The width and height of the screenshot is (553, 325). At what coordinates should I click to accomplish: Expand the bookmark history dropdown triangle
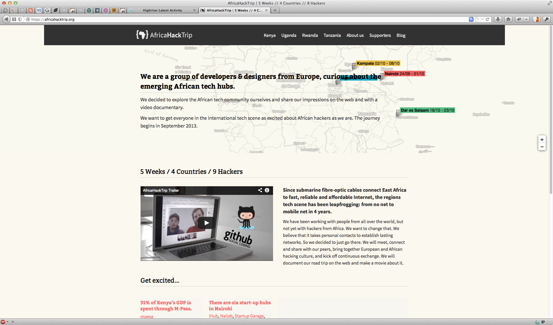(482, 19)
